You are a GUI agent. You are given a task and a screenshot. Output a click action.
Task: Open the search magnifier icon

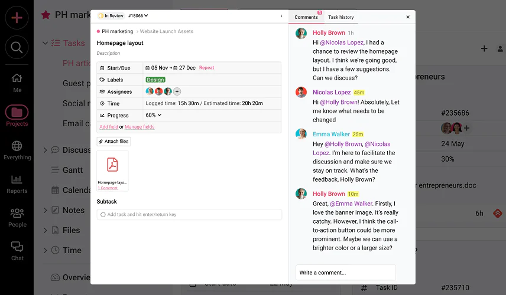(x=17, y=47)
